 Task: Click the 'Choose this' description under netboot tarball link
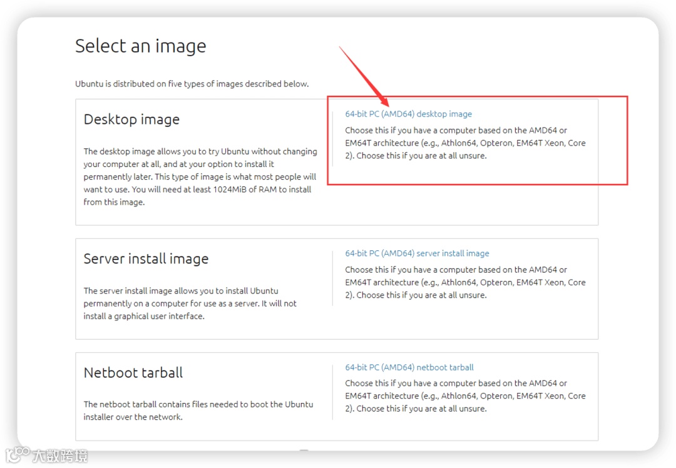[465, 395]
